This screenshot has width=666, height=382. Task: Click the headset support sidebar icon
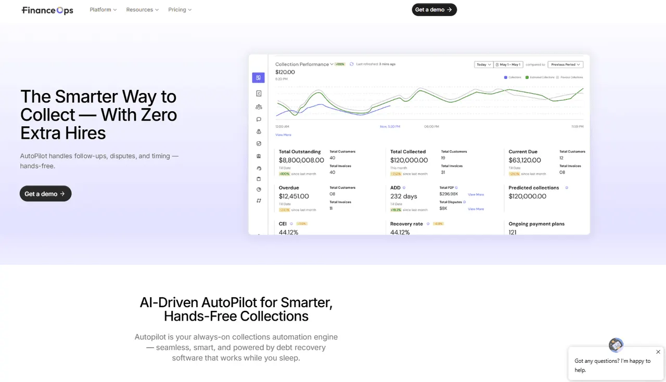[x=259, y=168]
